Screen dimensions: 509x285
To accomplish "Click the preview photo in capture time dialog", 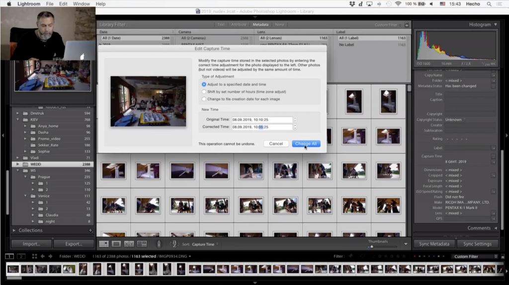I will (x=148, y=101).
